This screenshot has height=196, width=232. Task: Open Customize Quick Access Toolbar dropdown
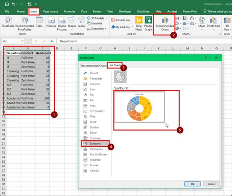36,4
